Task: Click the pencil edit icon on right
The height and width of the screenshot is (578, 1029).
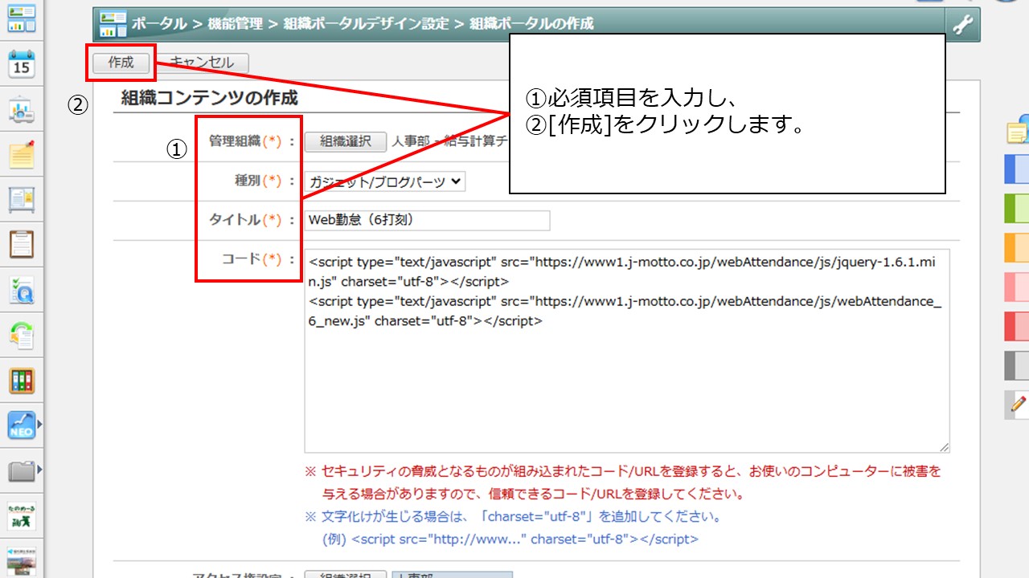Action: [1018, 404]
